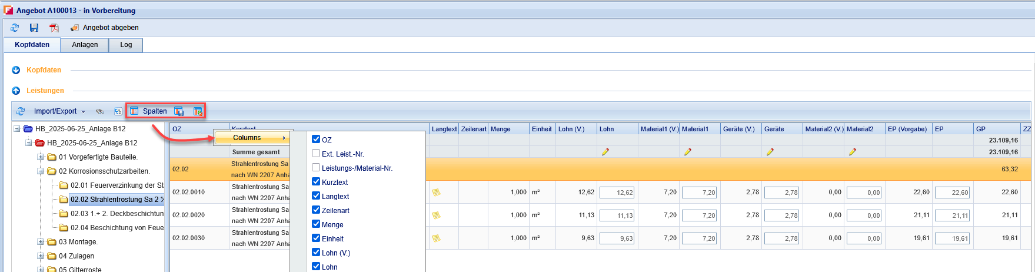
Task: Click the tree structure view icon
Action: [x=118, y=111]
